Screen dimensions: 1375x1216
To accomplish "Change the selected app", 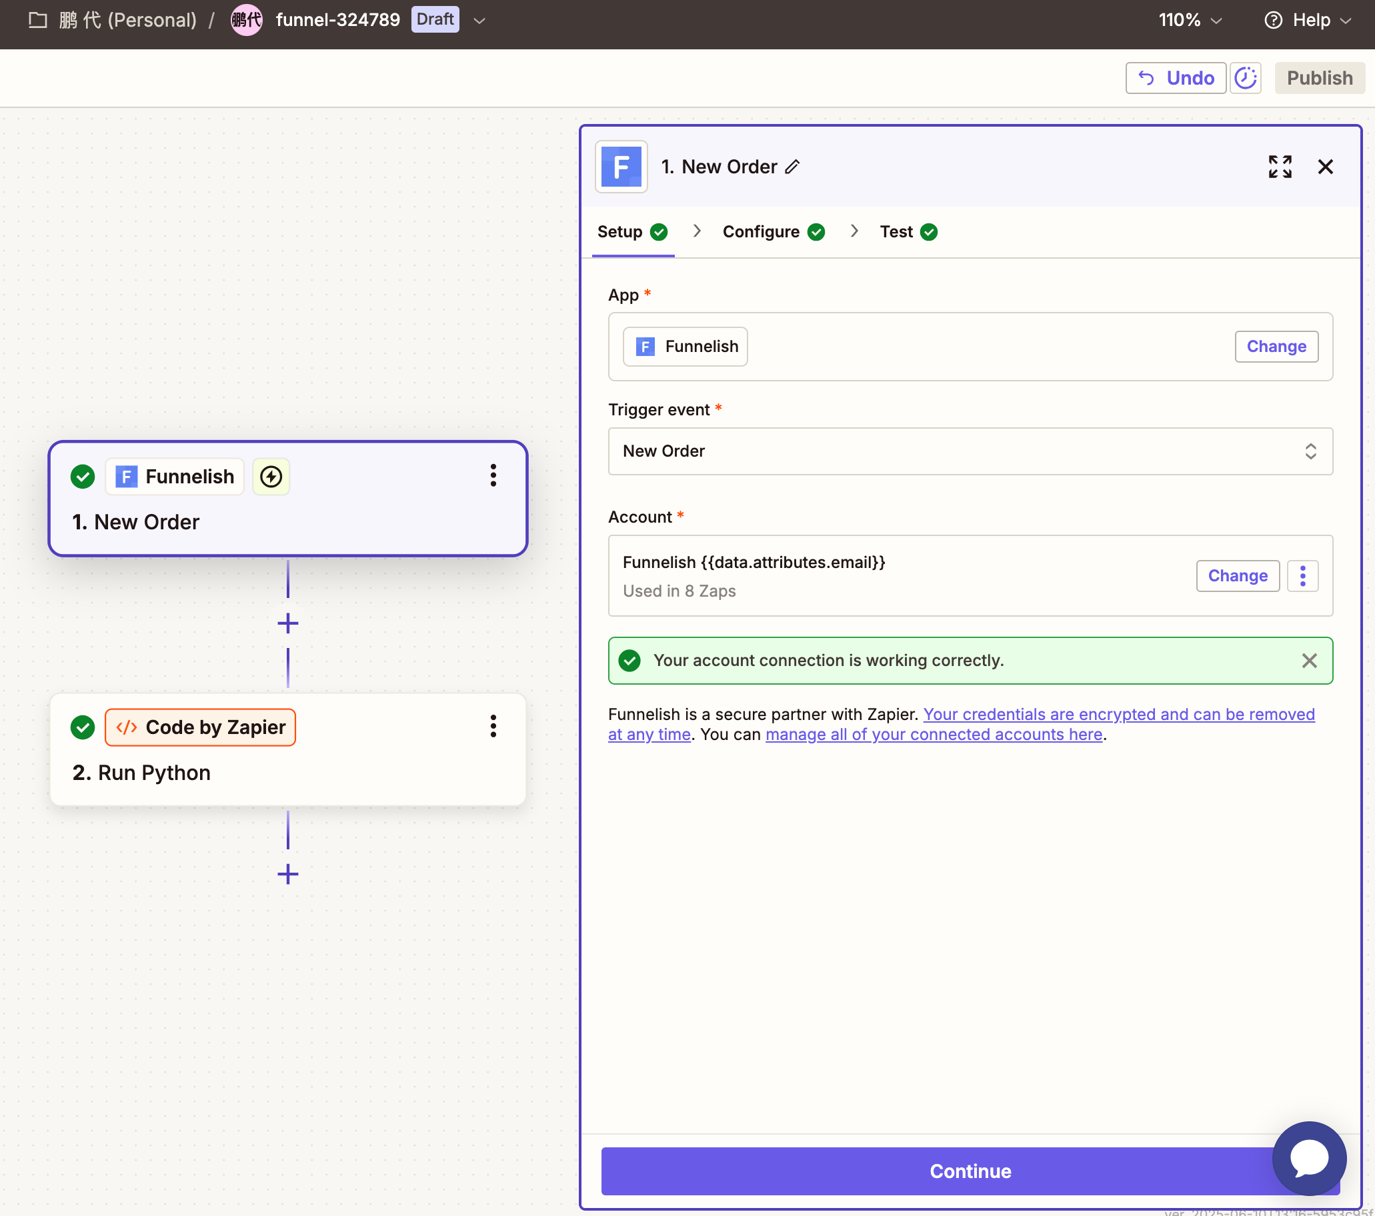I will pyautogui.click(x=1276, y=347).
